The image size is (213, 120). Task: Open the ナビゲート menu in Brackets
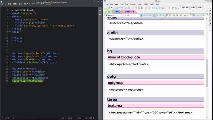click(27, 4)
